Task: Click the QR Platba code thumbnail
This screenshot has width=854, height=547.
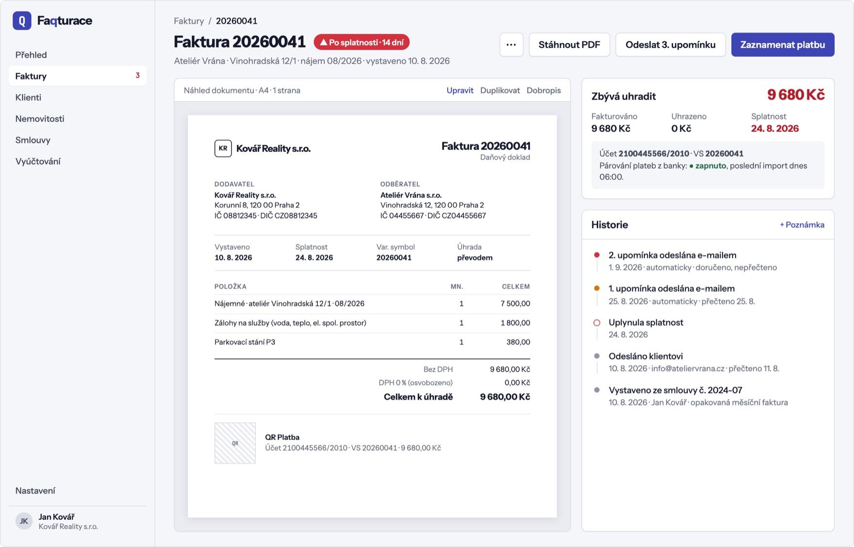Action: coord(235,443)
